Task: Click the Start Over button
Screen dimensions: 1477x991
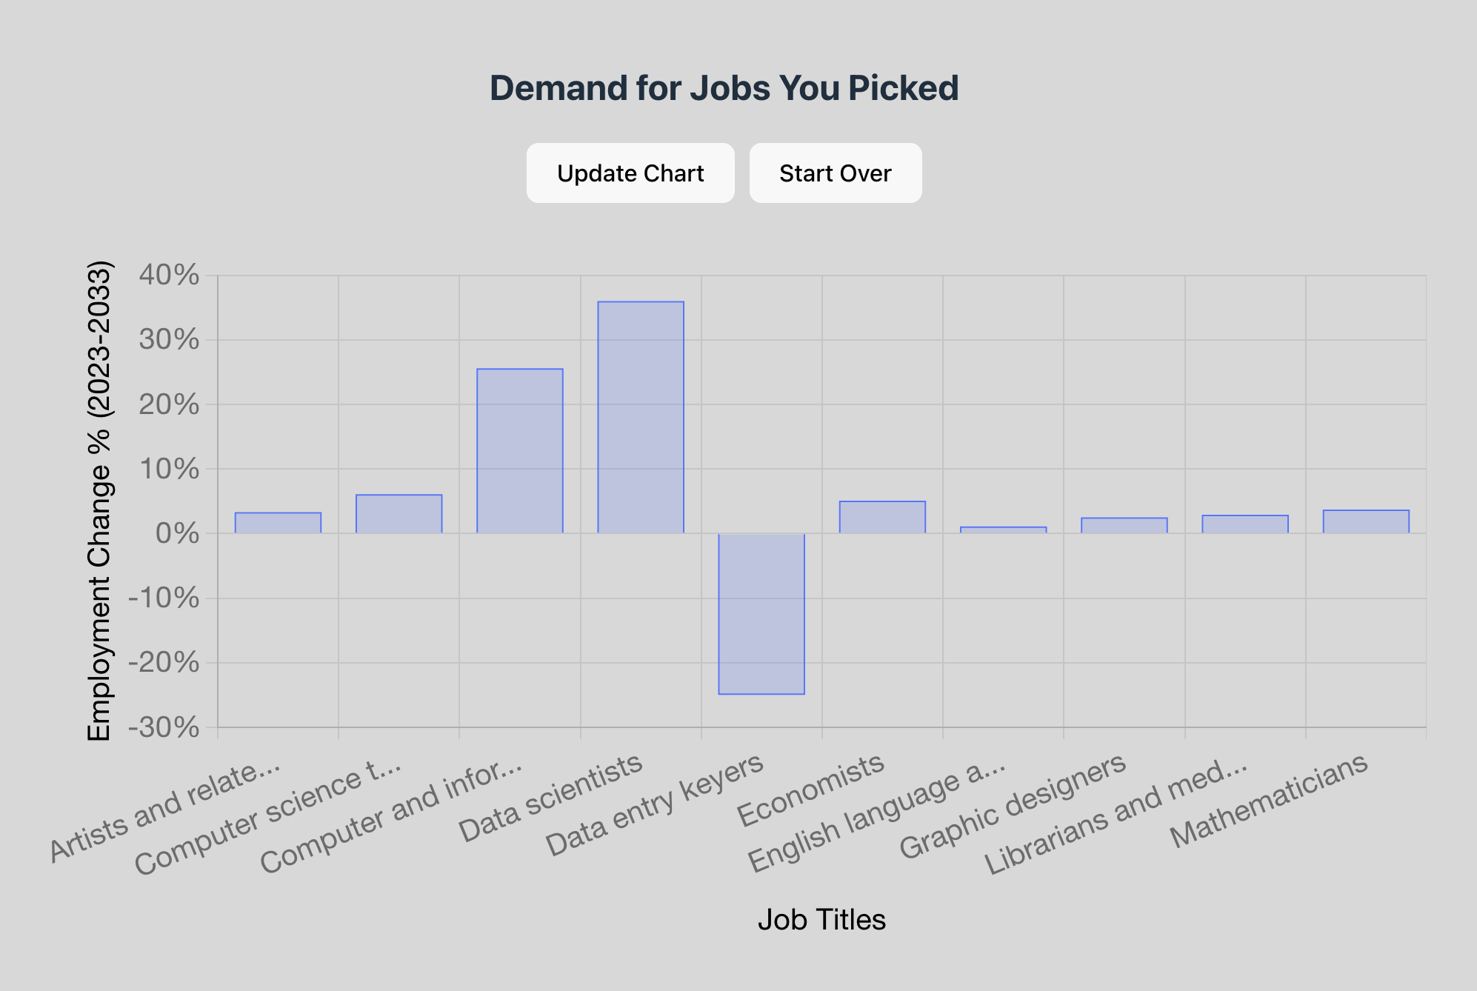Action: (x=835, y=173)
